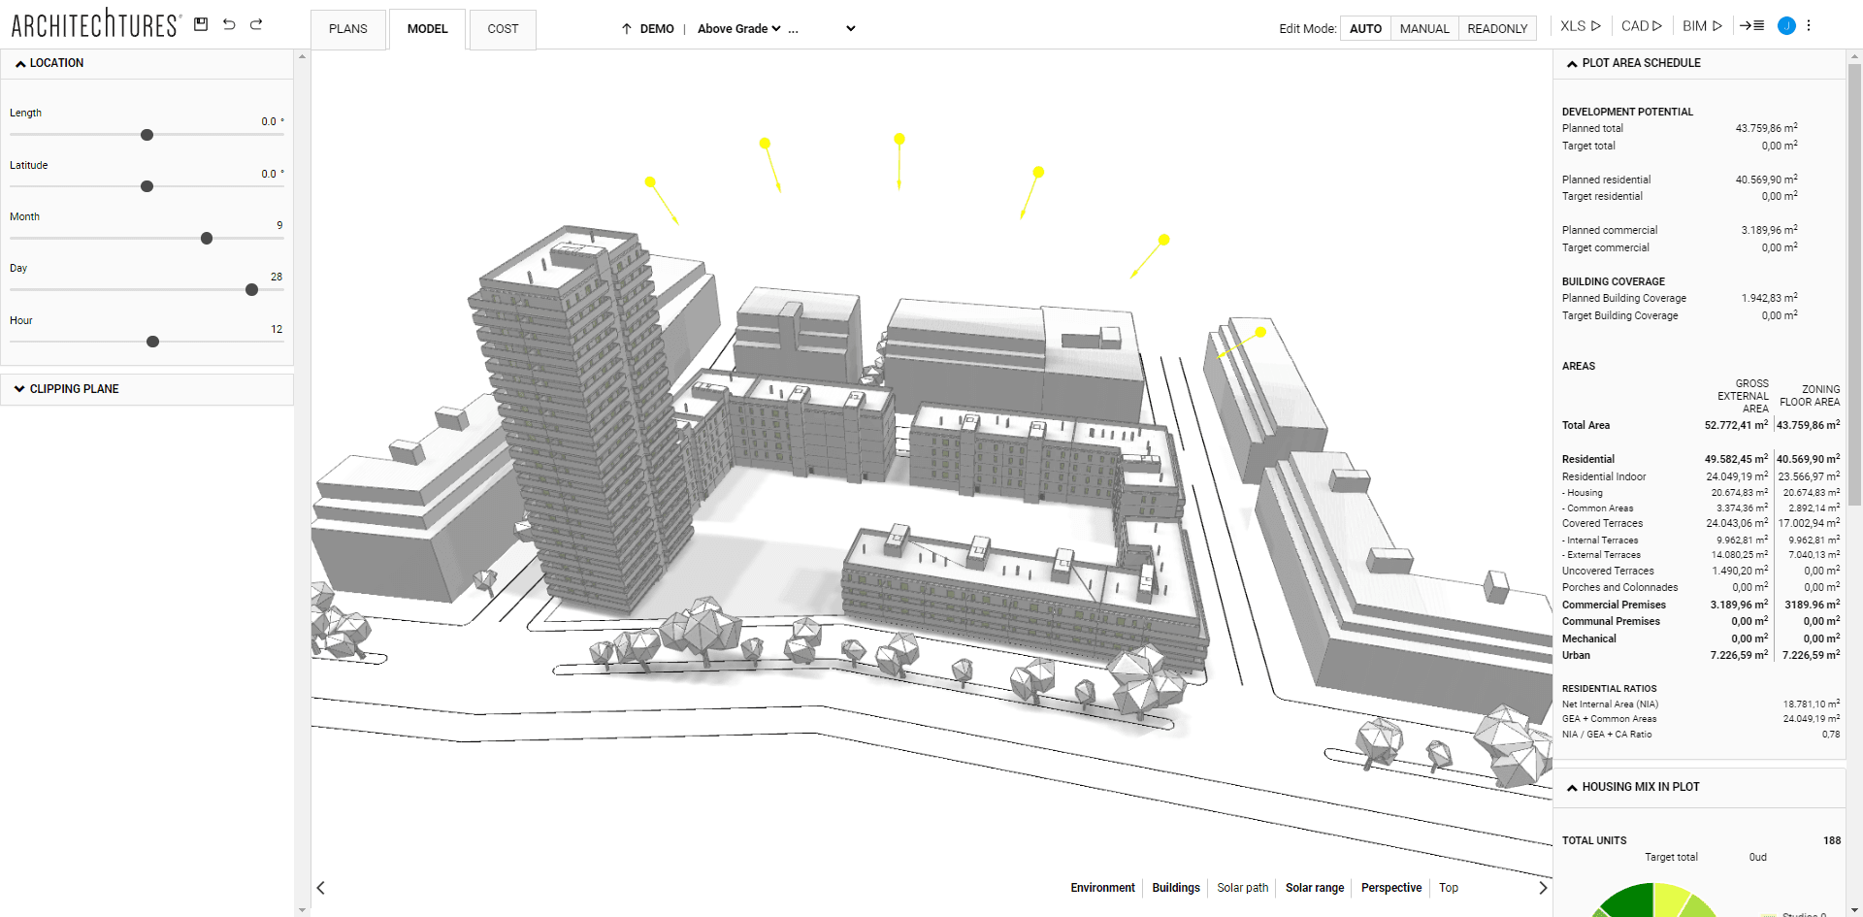
Task: Switch to the COST tab
Action: click(x=502, y=29)
